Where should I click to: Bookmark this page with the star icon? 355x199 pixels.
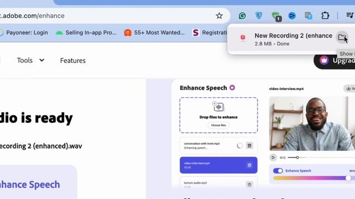[219, 15]
